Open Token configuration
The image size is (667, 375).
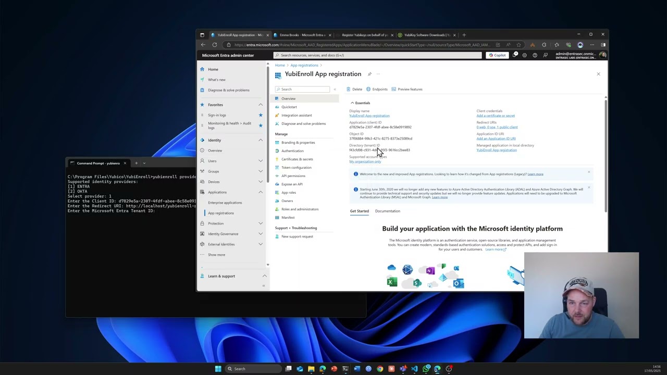(x=297, y=167)
